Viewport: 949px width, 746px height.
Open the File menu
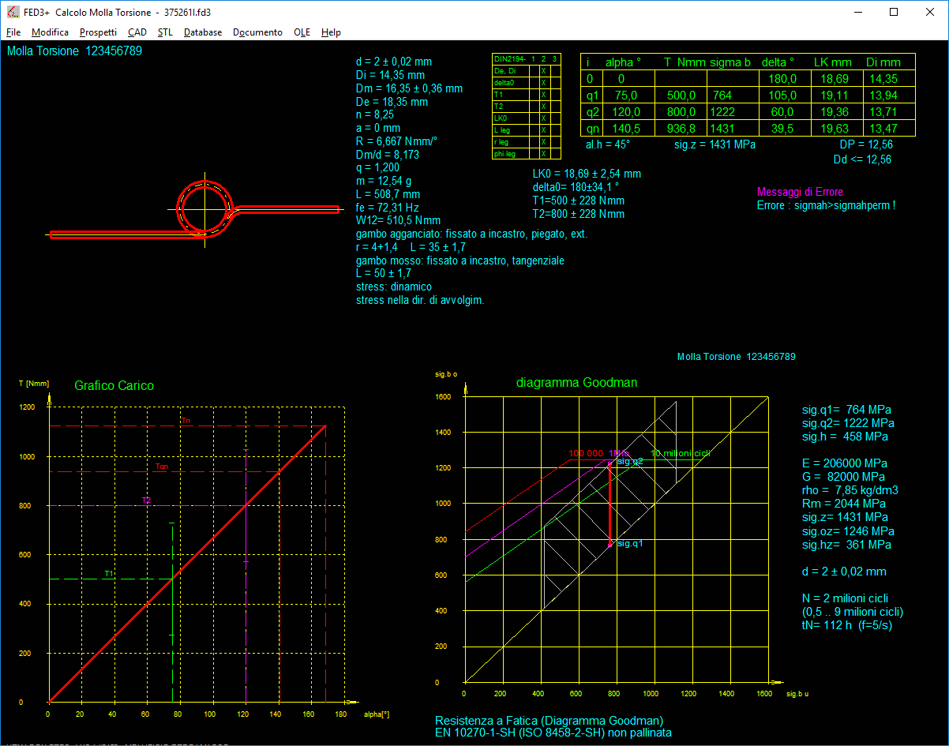pos(13,32)
